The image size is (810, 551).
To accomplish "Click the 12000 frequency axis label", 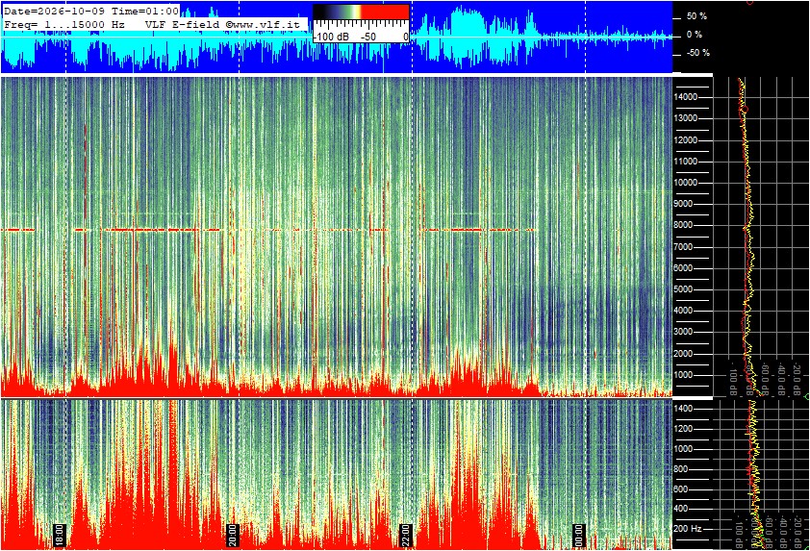I will 686,140.
